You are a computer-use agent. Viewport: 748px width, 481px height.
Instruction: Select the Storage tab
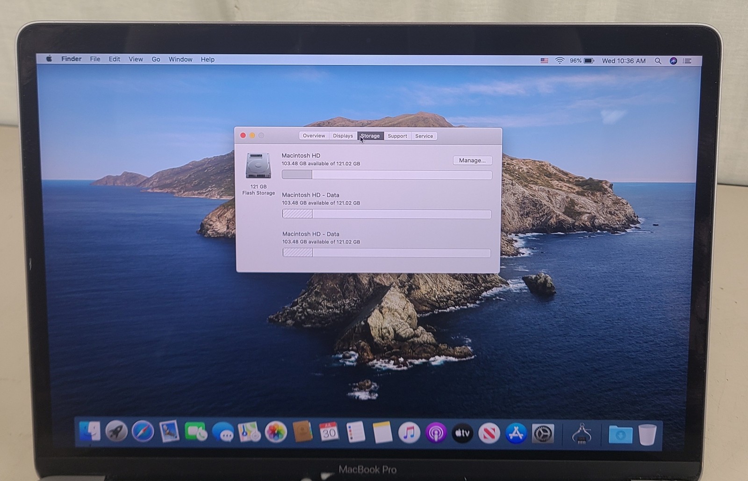(x=370, y=136)
